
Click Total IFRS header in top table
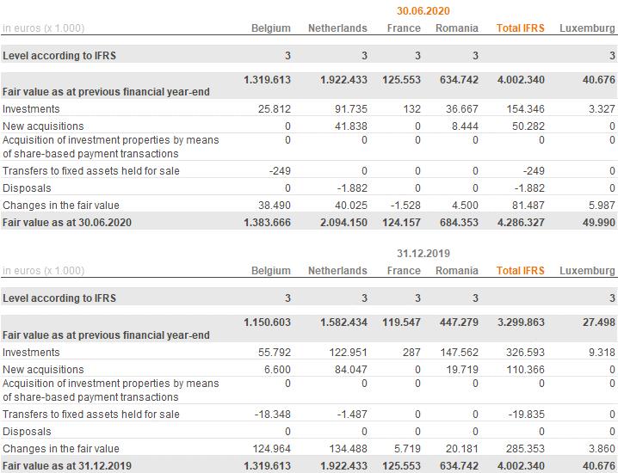520,28
